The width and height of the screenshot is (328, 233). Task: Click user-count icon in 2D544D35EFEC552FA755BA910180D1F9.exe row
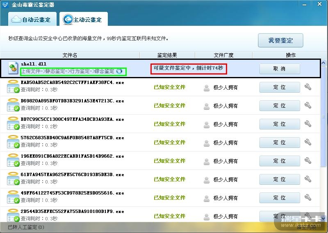click(207, 217)
